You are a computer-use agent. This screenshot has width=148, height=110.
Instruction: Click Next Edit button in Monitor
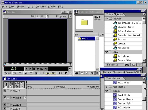coord(62,73)
